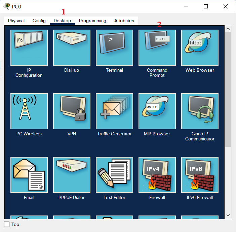Open Command Prompt on the desktop
This screenshot has width=236, height=232.
pyautogui.click(x=157, y=47)
